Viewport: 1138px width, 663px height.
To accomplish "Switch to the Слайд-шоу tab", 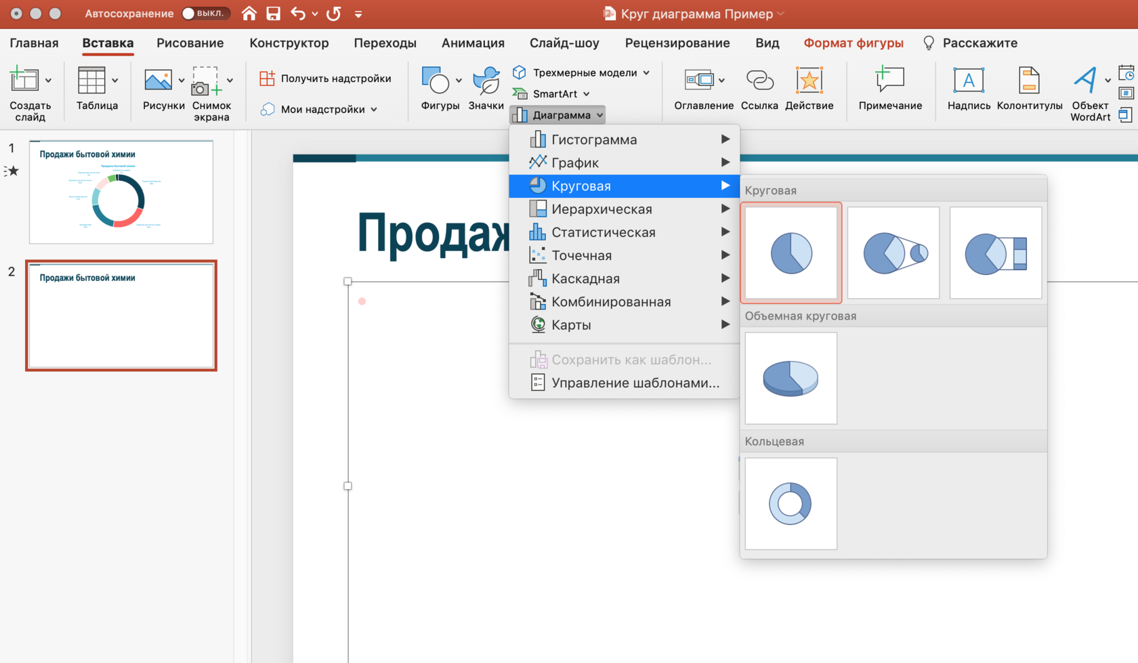I will (x=564, y=43).
